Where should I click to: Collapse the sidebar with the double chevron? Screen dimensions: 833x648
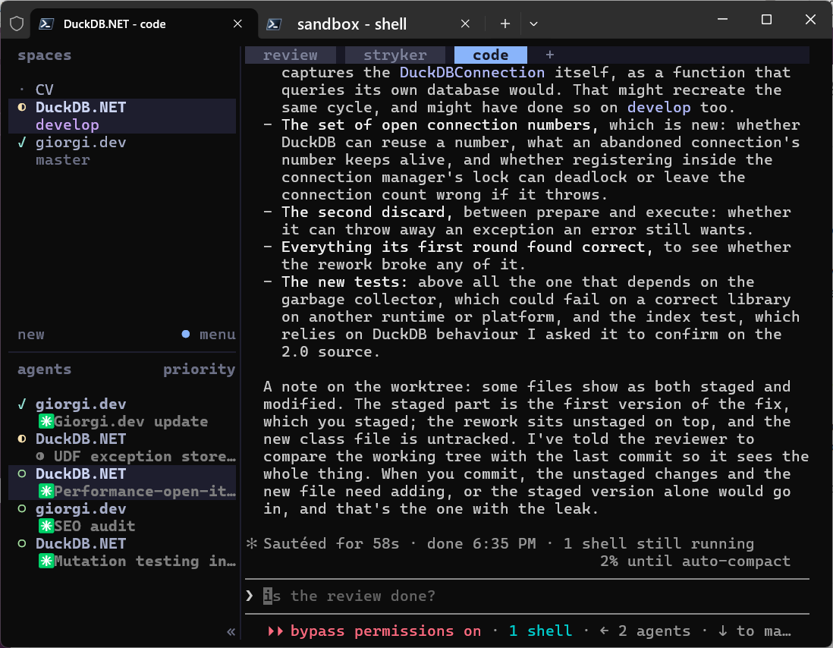pos(231,631)
